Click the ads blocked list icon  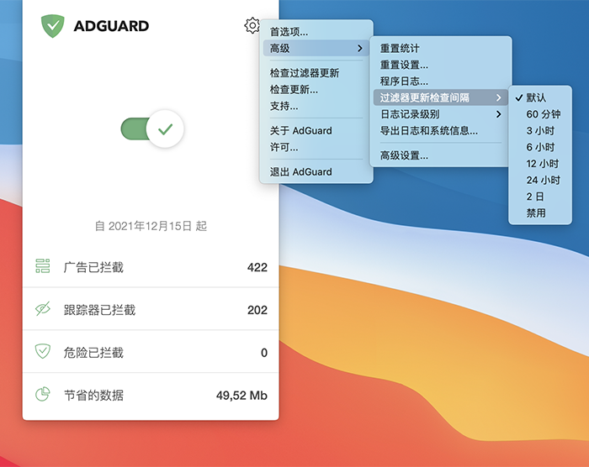point(43,265)
